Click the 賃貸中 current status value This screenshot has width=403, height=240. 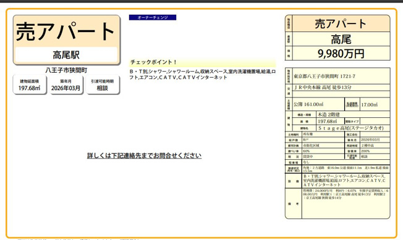pos(308,157)
